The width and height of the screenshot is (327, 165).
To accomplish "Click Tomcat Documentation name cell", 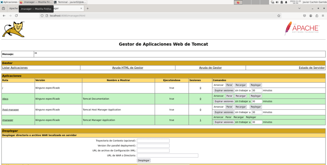I will click(118, 99).
